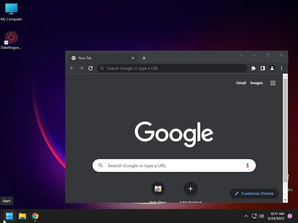Expand the tab search chevron
The height and width of the screenshot is (223, 298).
coord(241,55)
